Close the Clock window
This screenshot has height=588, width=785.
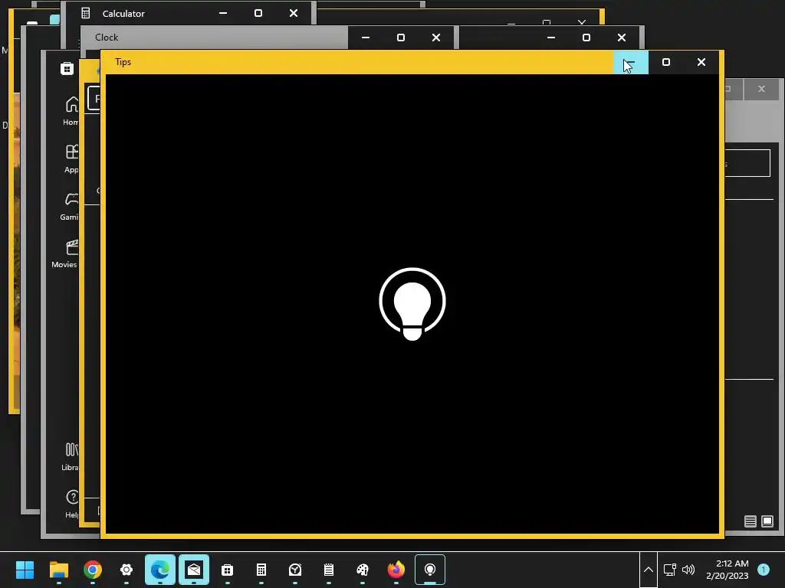coord(436,38)
